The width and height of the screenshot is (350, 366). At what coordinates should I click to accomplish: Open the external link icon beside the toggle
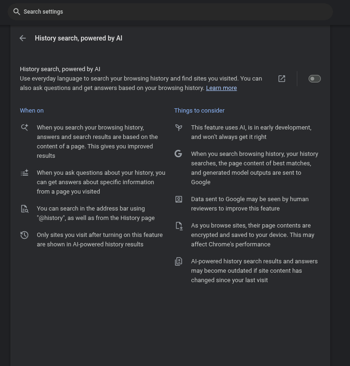point(282,79)
